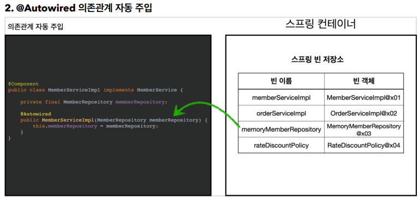Select the '빈 객체' column header

[364, 81]
